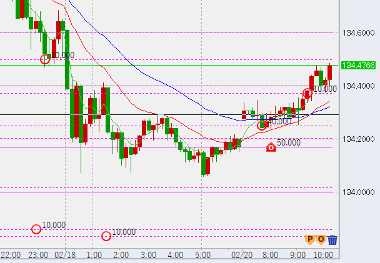Click red circle marker near 23:00 candle top
The width and height of the screenshot is (380, 263).
[44, 59]
